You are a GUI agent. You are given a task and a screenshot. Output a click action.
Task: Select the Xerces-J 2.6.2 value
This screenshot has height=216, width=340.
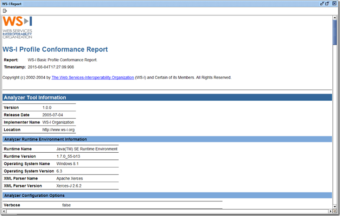[69, 186]
